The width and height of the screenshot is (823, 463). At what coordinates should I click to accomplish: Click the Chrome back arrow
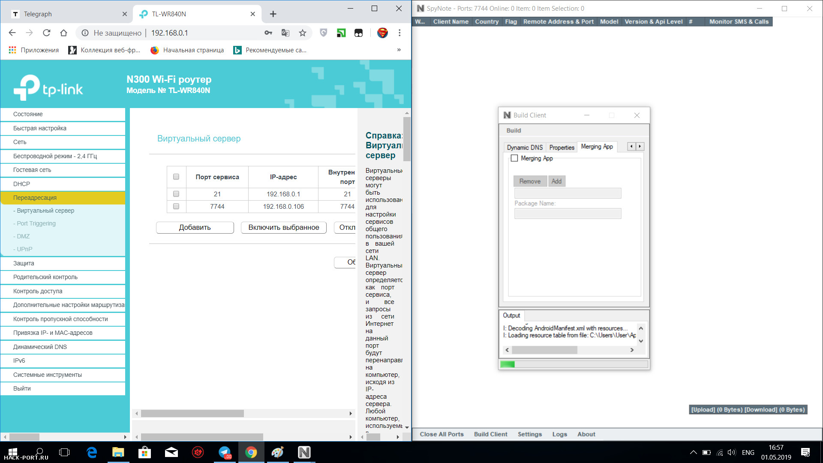(12, 33)
